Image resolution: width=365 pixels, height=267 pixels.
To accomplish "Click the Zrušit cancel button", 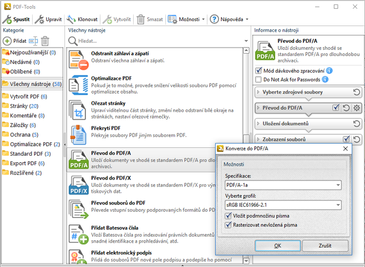I will (325, 245).
